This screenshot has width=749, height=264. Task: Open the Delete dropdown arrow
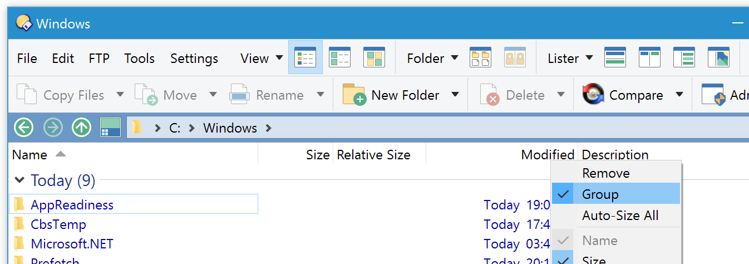click(x=560, y=95)
